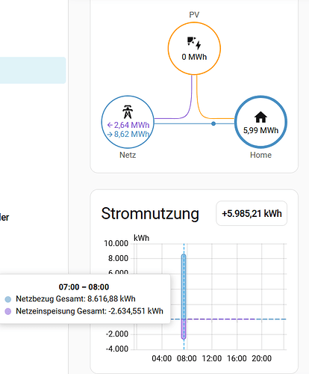Select the blue 8,62 MWh grid consumption value
The height and width of the screenshot is (374, 309).
pyautogui.click(x=128, y=135)
